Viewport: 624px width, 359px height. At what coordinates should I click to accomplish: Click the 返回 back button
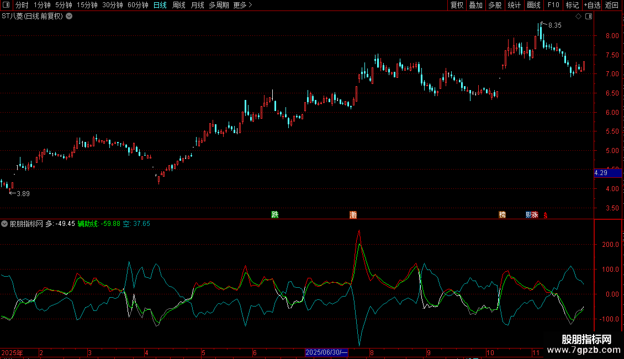pyautogui.click(x=612, y=5)
